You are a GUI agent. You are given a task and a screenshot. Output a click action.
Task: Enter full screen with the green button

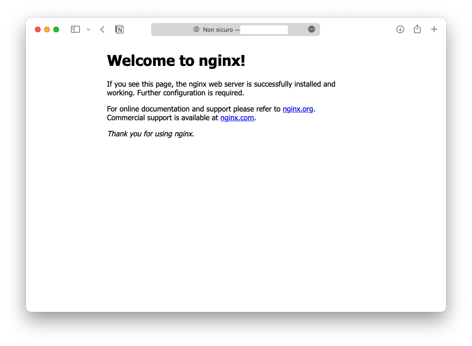[x=56, y=29]
